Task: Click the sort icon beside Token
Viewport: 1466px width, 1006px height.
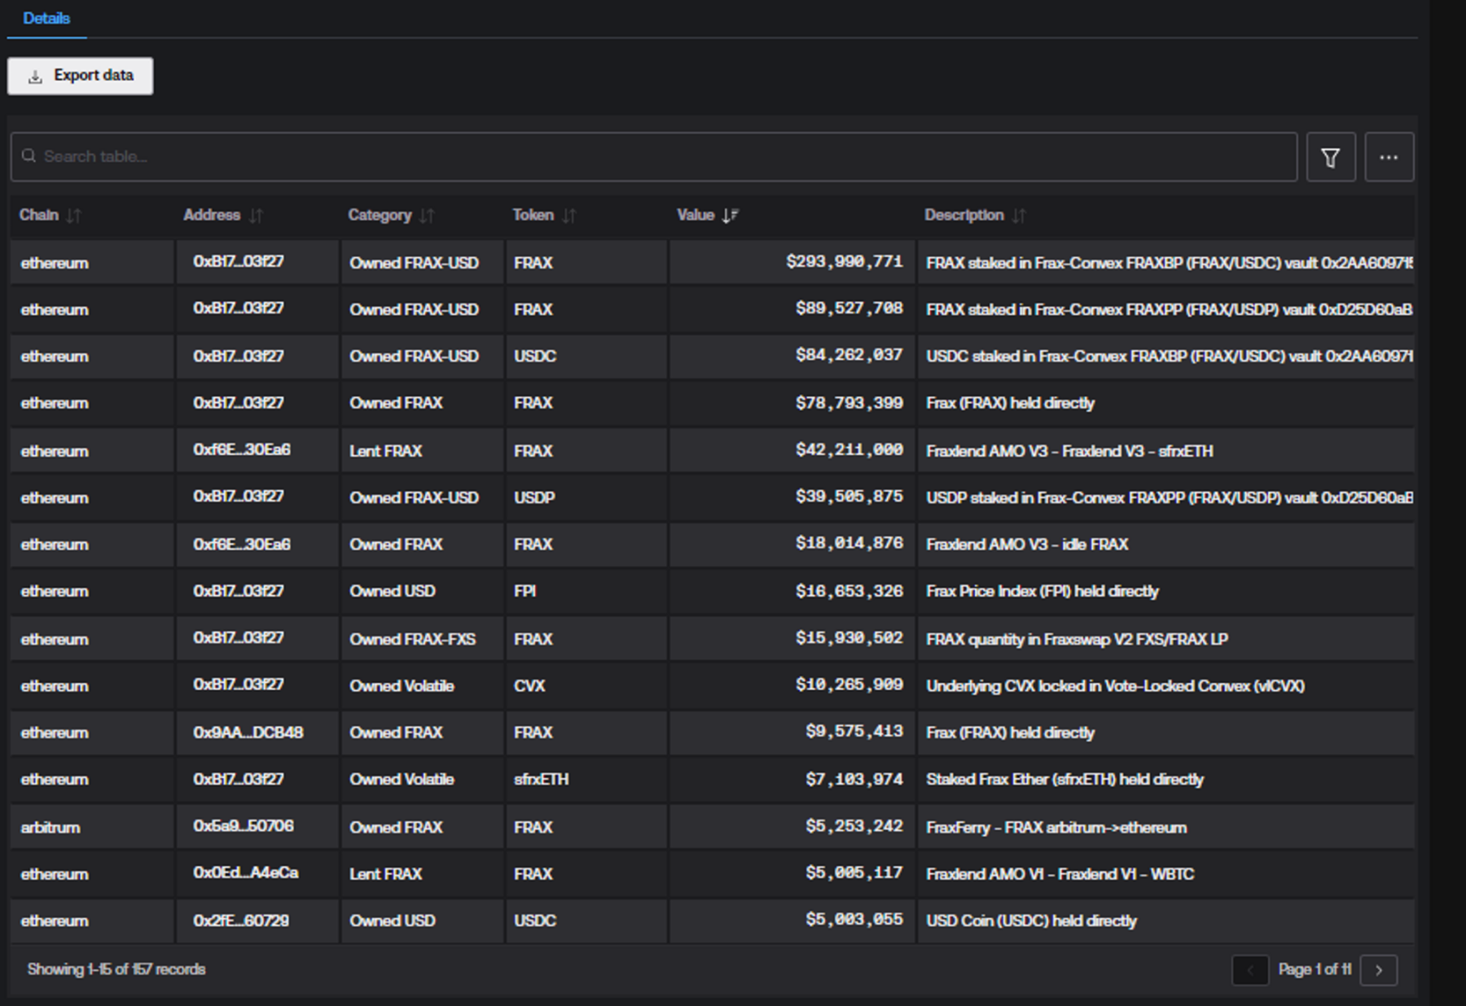Action: pyautogui.click(x=569, y=216)
